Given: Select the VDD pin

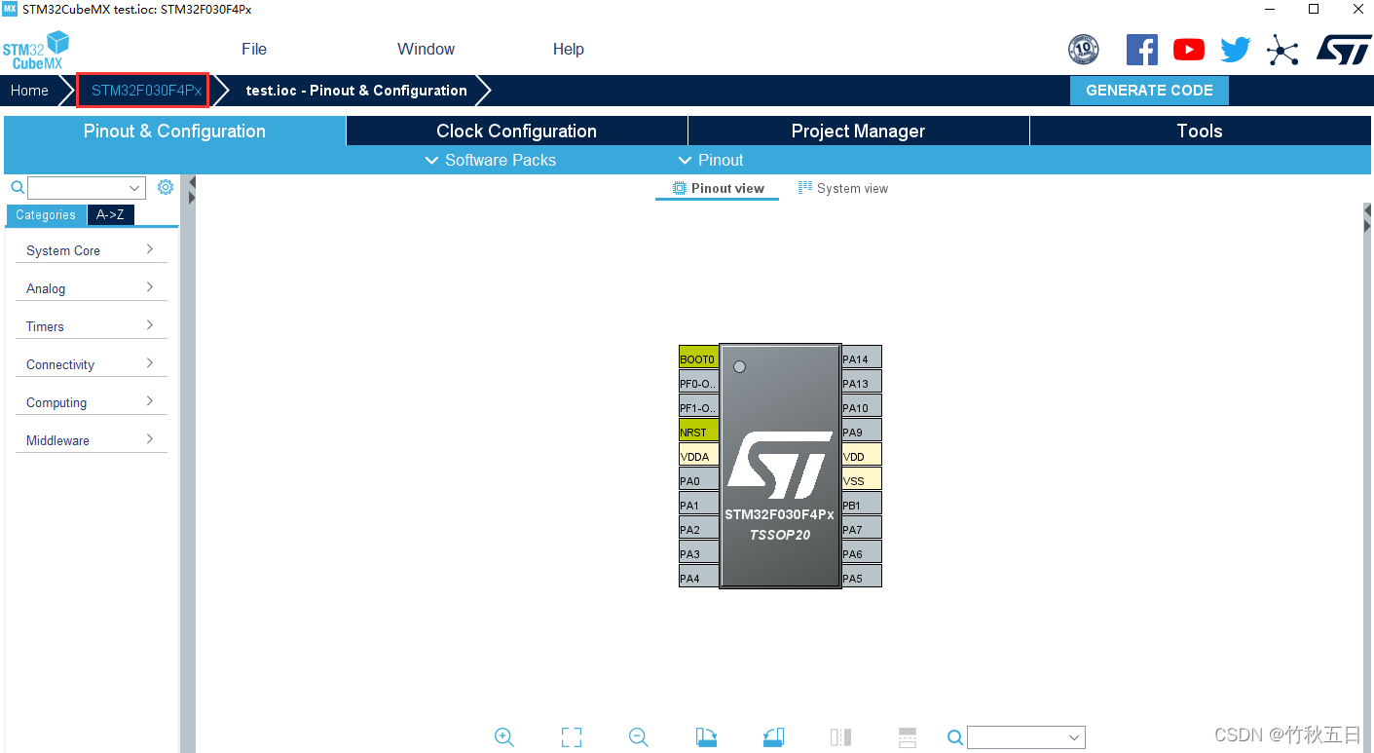Looking at the screenshot, I should click(861, 455).
